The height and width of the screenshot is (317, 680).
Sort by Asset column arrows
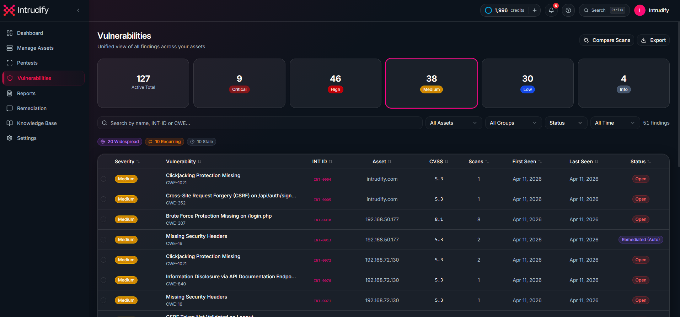390,162
